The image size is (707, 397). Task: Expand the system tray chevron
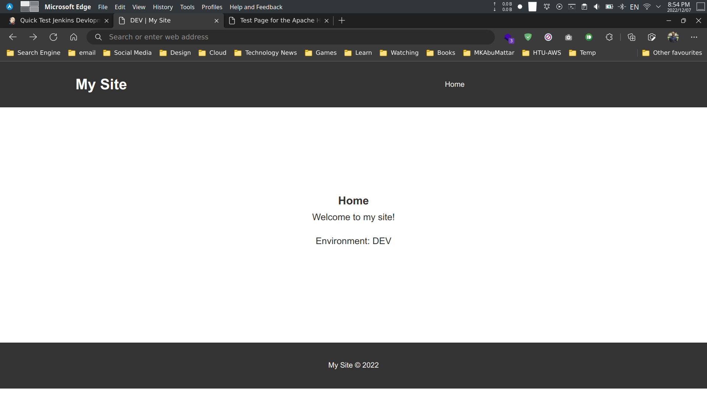coord(658,7)
